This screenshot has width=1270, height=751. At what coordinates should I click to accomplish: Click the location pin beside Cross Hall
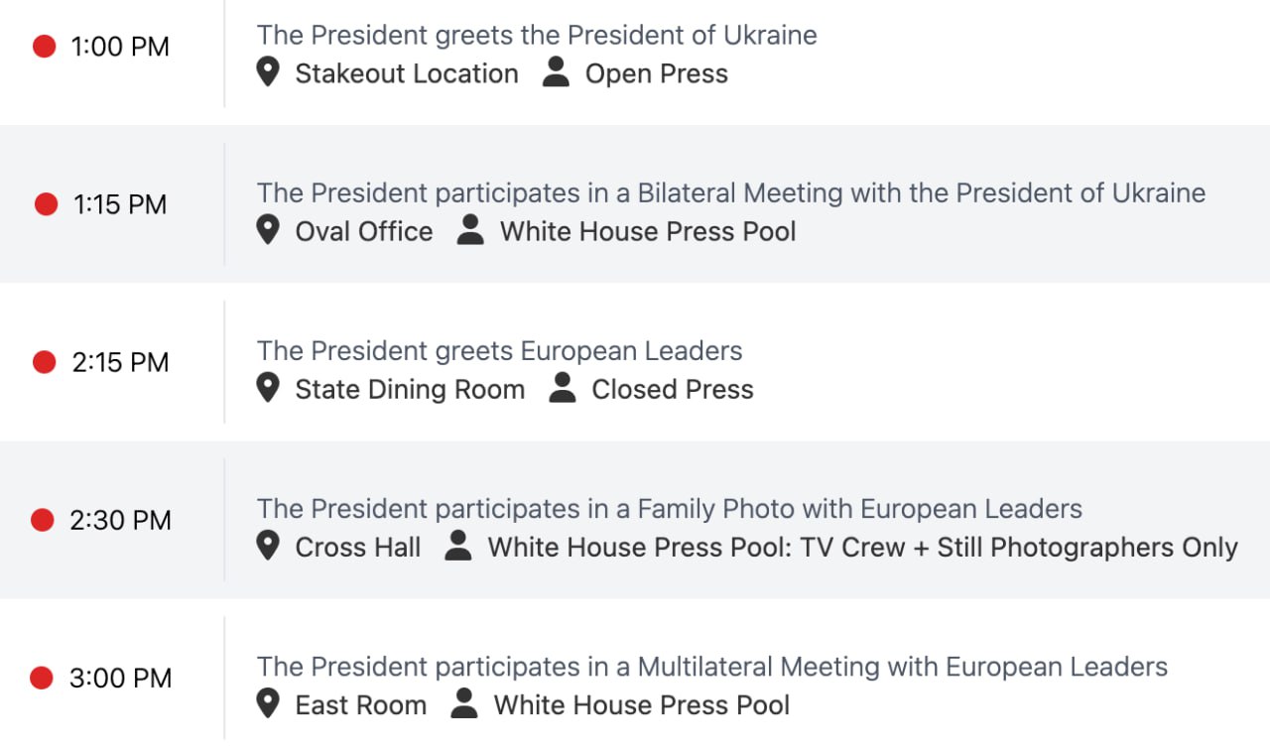point(267,546)
